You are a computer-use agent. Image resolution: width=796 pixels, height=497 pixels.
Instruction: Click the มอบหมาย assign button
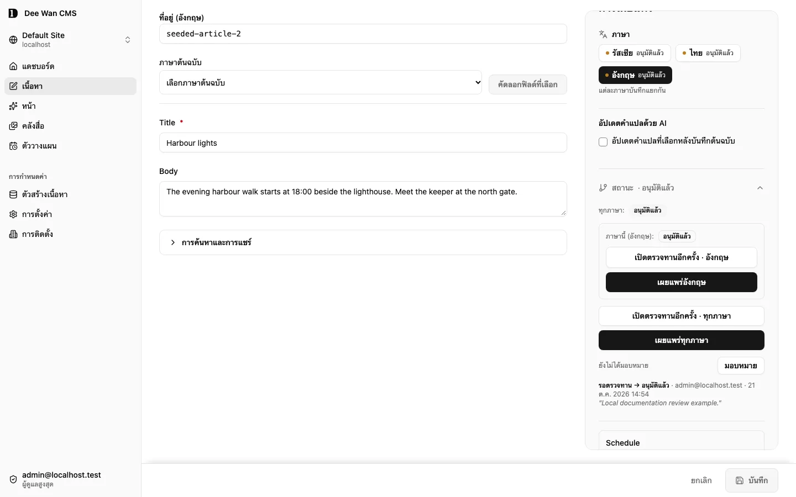[x=741, y=366]
